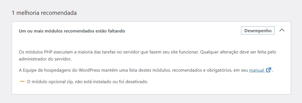Click the Desempenho badge

pos(258,31)
